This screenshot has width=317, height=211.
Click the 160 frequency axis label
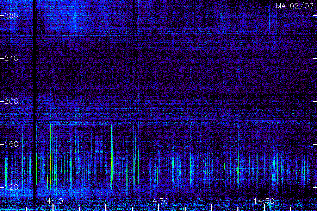(11, 144)
